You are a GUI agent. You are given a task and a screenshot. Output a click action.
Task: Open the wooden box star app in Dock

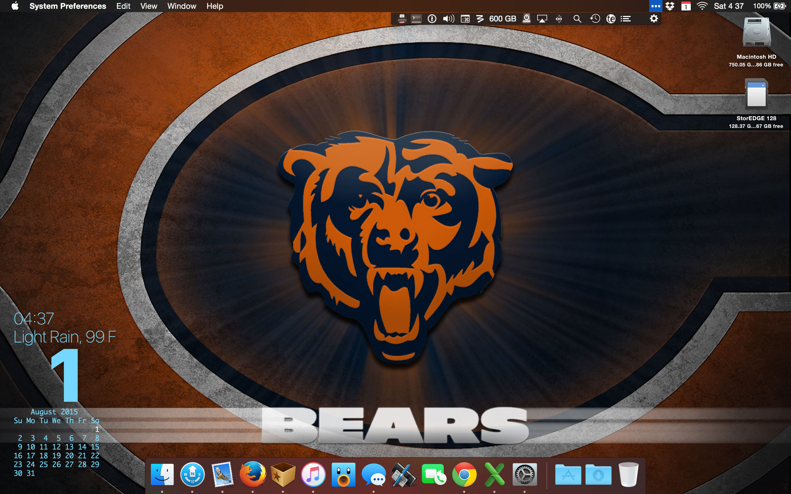coord(283,474)
